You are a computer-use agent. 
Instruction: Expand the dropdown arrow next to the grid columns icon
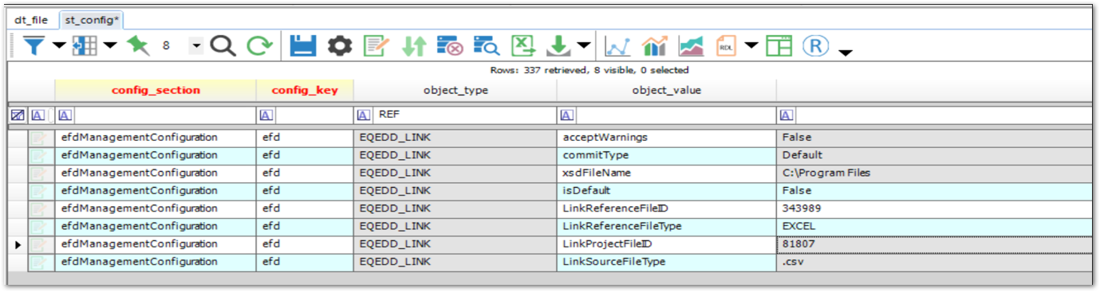click(109, 46)
